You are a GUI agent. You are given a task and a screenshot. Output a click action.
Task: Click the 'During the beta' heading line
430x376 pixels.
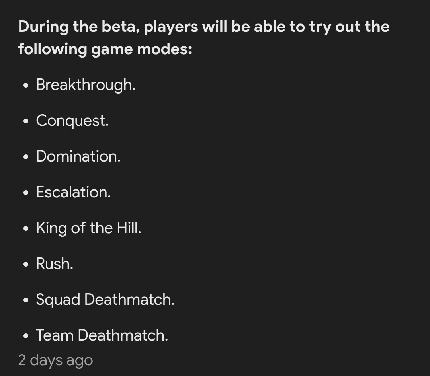pyautogui.click(x=203, y=27)
